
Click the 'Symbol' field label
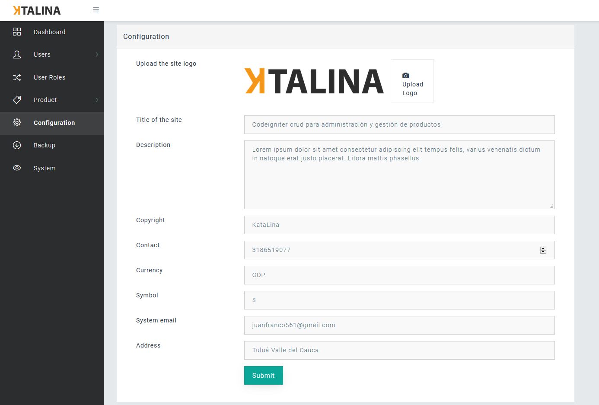pyautogui.click(x=147, y=295)
